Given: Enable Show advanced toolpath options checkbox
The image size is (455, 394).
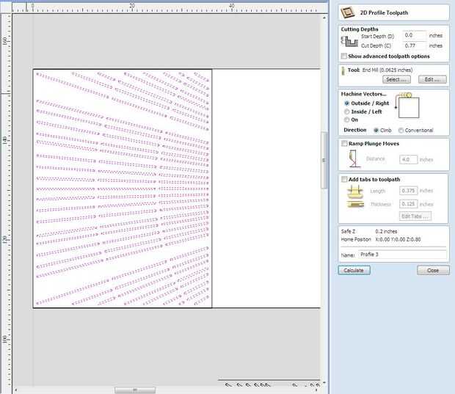Looking at the screenshot, I should point(344,56).
